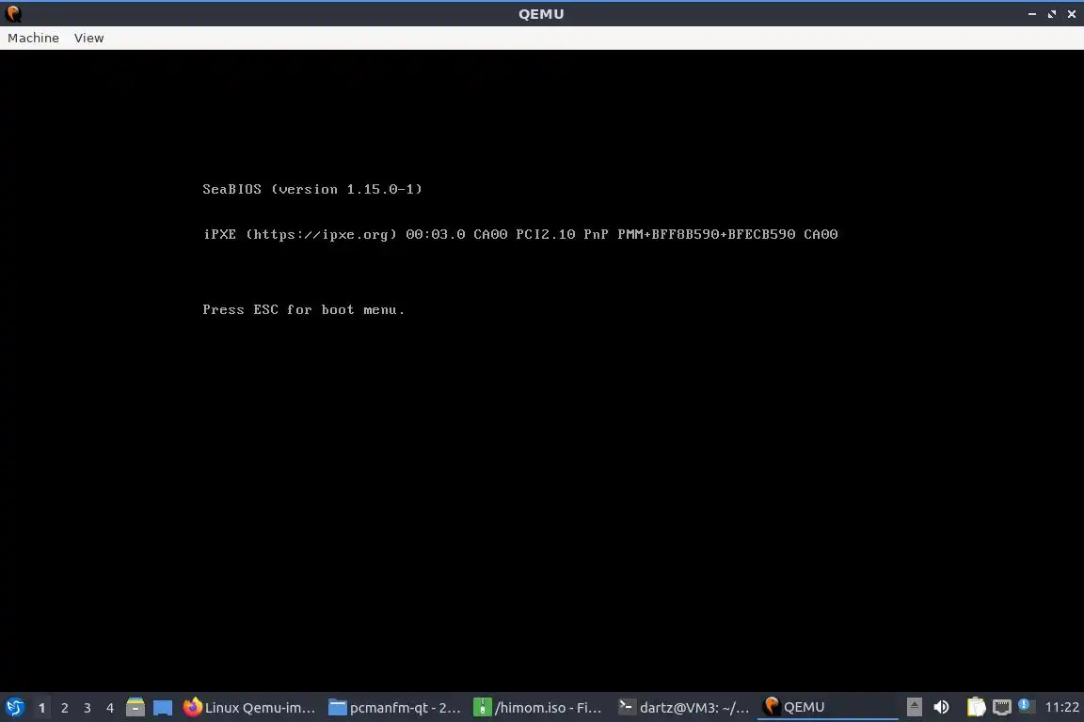Open the removable media eject tray icon
The image size is (1084, 722).
coord(914,707)
